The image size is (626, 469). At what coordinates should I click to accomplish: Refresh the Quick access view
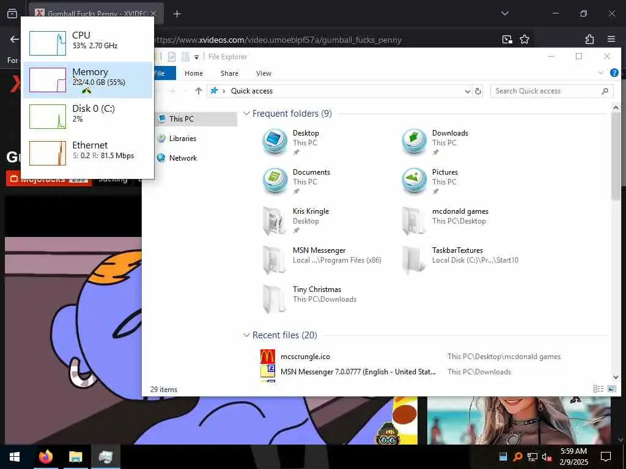[478, 92]
